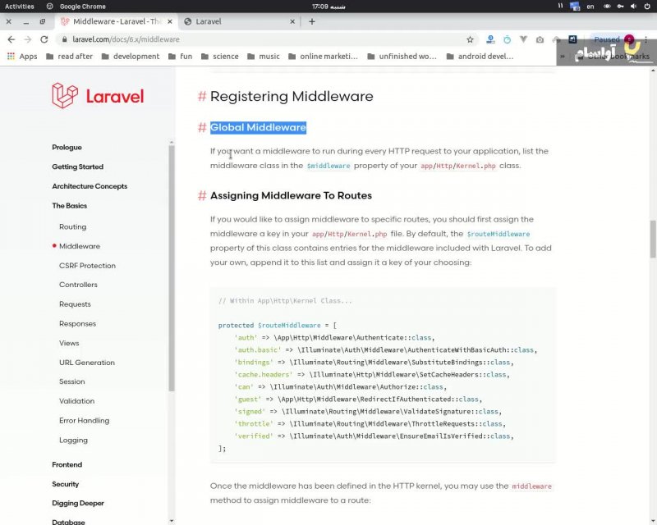657x525 pixels.
Task: Collapse The Basics sidebar section
Action: 69,206
